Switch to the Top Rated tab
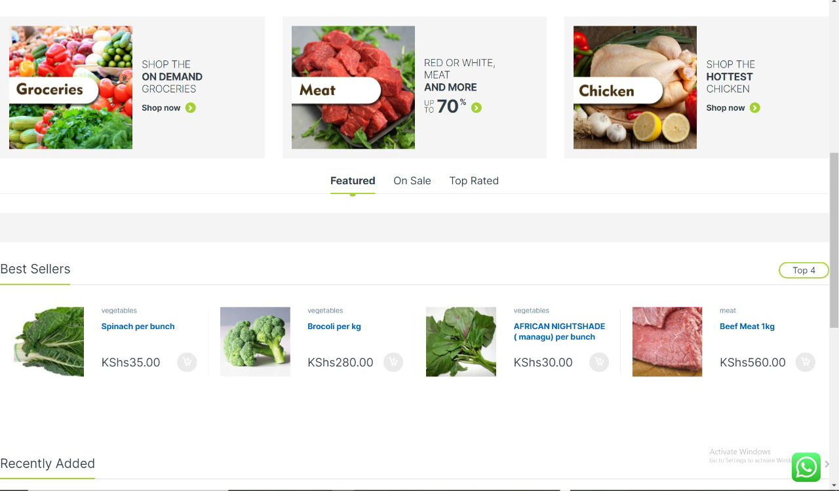The height and width of the screenshot is (491, 839). (x=474, y=181)
